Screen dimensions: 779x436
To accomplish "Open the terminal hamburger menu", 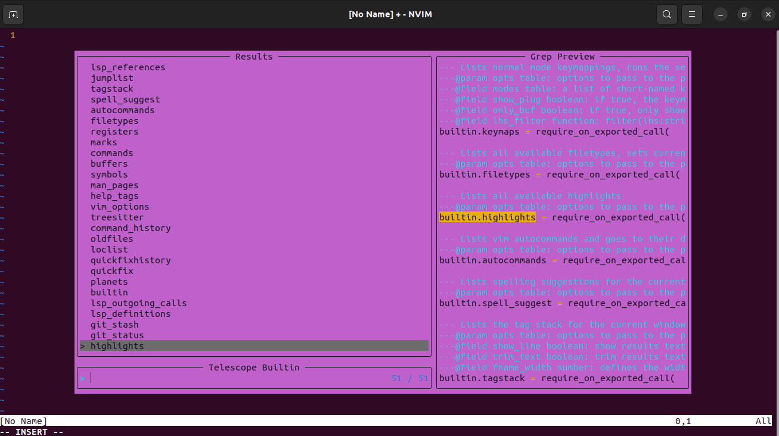I will click(x=692, y=14).
